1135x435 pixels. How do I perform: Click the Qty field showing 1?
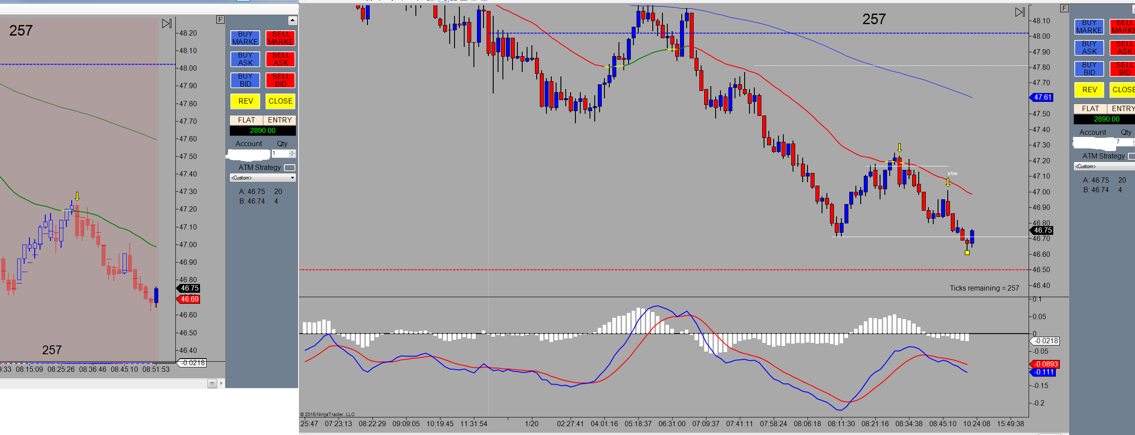point(280,154)
